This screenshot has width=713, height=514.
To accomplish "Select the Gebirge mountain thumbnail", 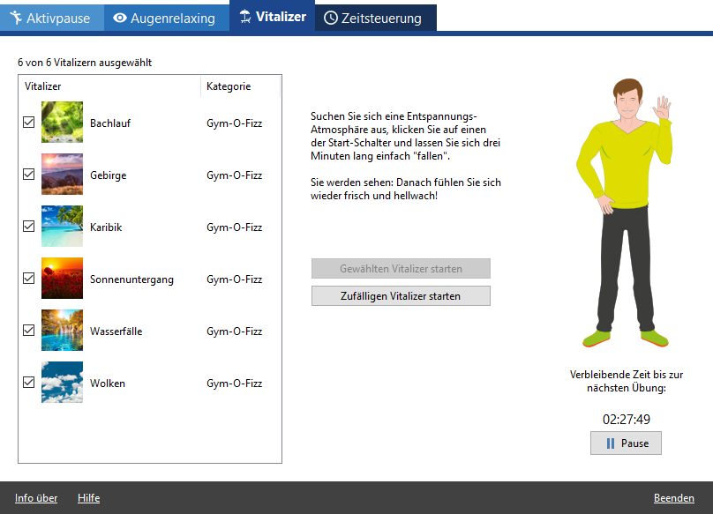I will click(62, 175).
